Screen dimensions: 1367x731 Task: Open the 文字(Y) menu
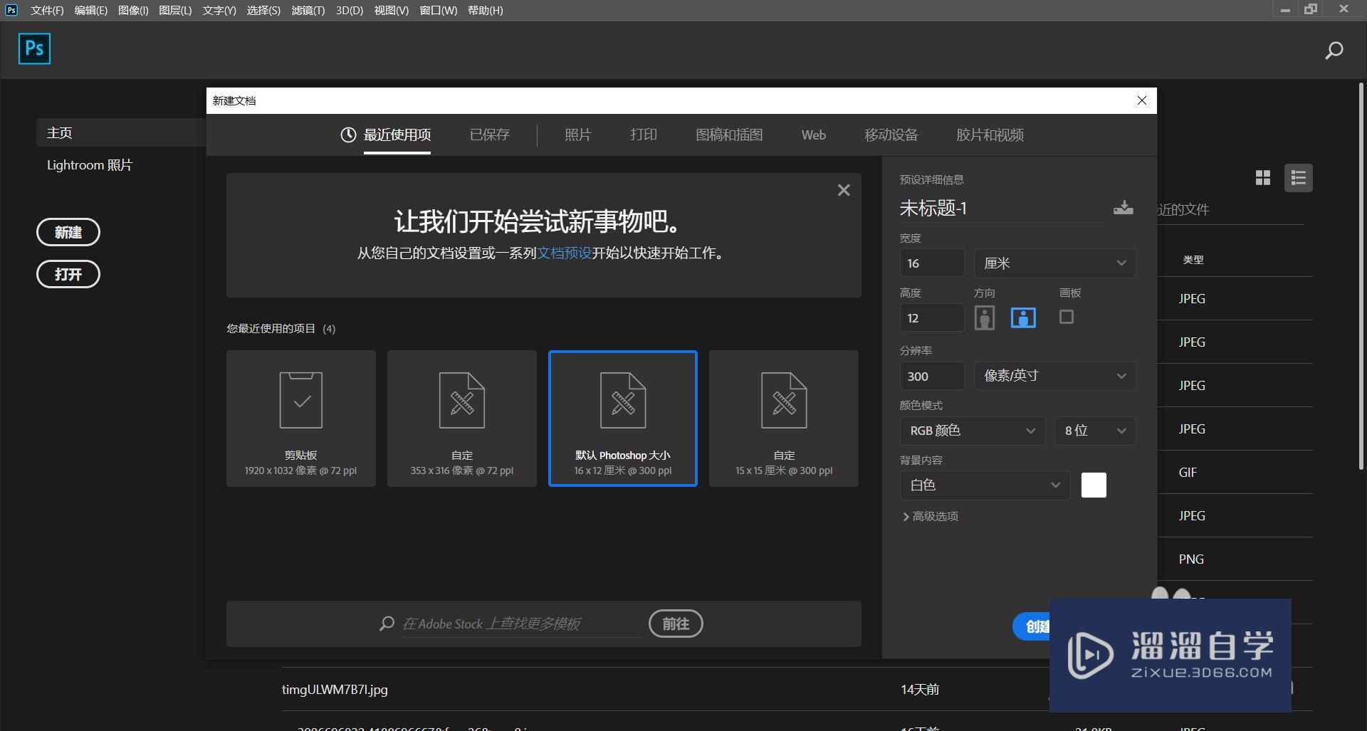coord(219,11)
